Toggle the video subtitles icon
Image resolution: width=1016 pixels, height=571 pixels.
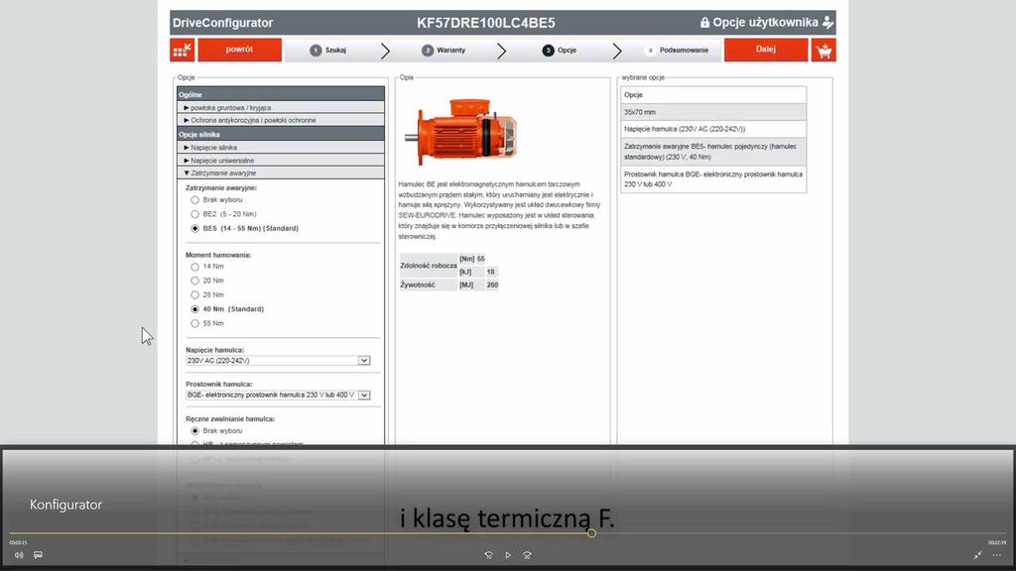39,555
